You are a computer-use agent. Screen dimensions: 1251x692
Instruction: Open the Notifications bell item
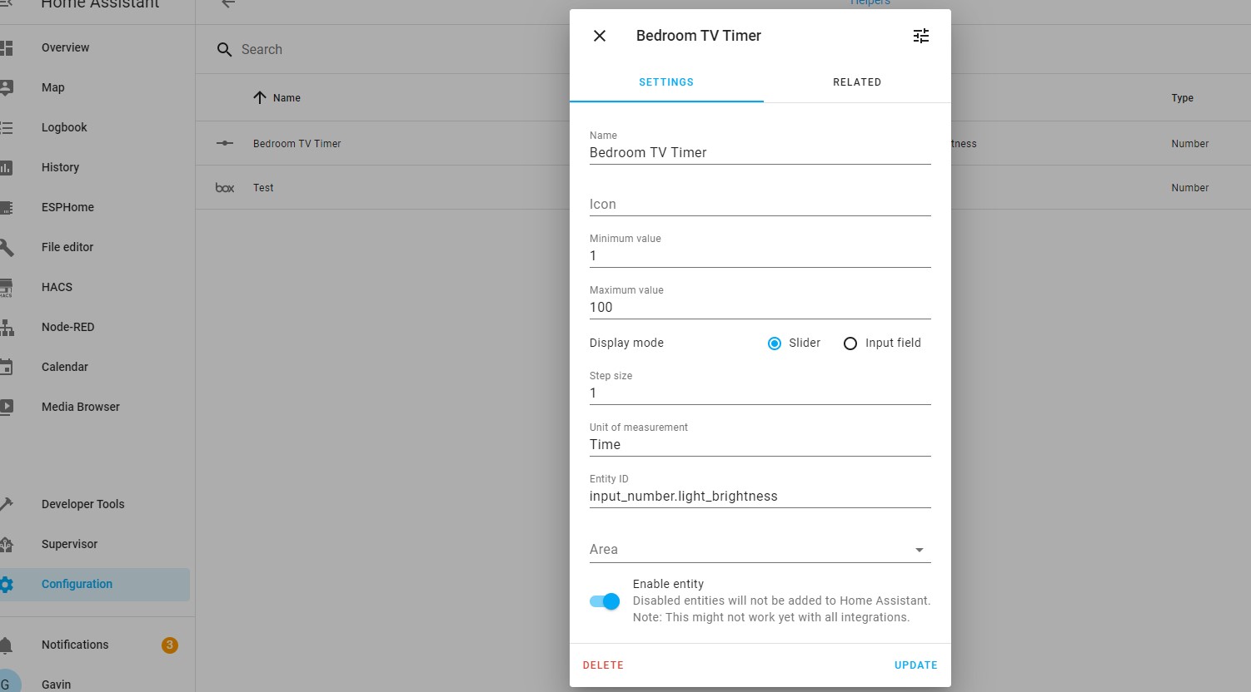(x=75, y=645)
